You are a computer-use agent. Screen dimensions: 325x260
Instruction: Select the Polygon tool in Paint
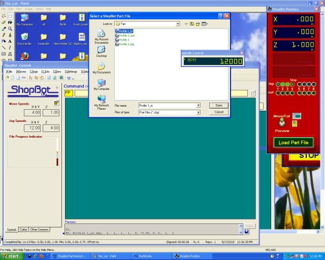click(10, 54)
